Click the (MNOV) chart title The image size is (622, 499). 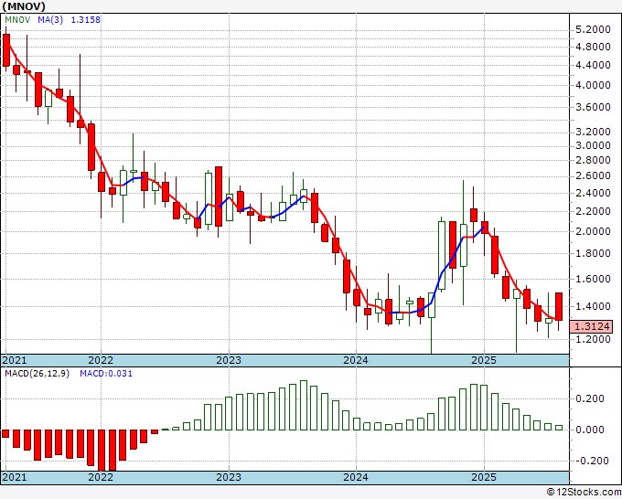coord(24,6)
